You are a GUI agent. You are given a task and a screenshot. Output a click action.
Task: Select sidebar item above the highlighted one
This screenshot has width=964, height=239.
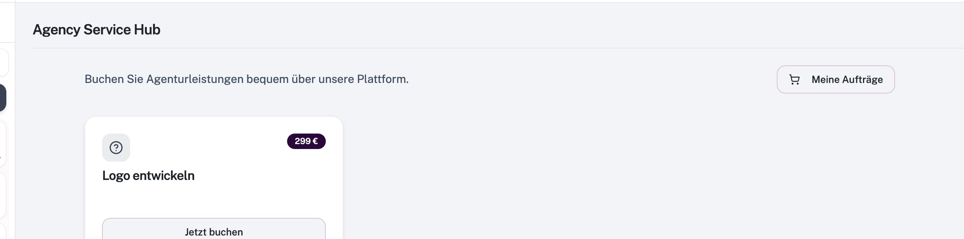click(x=4, y=63)
